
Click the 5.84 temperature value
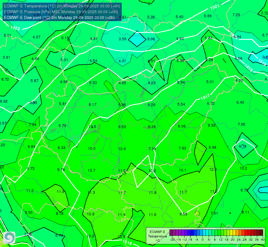(181, 82)
